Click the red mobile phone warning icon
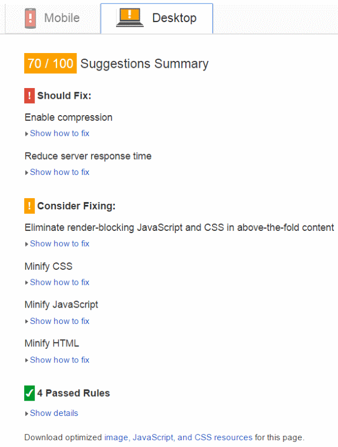The image size is (338, 447). click(30, 18)
